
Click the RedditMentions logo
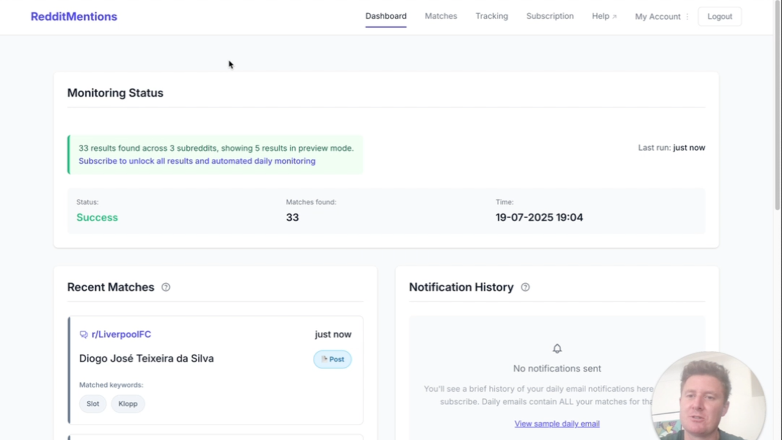(x=74, y=16)
